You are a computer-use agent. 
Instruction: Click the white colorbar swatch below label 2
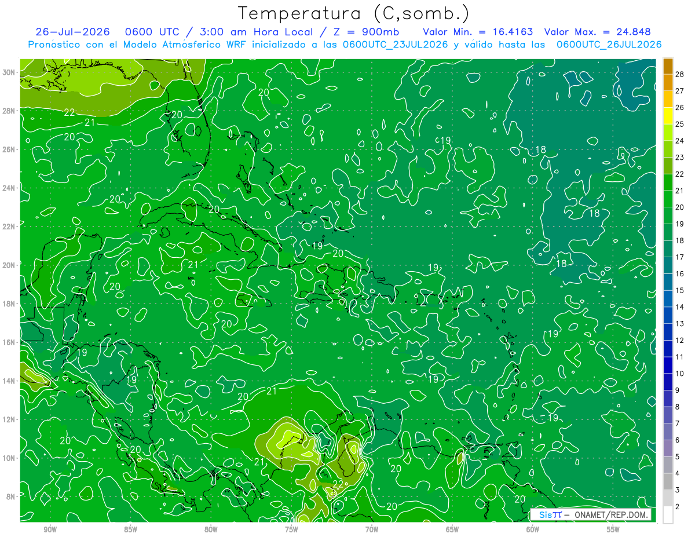coord(668,514)
